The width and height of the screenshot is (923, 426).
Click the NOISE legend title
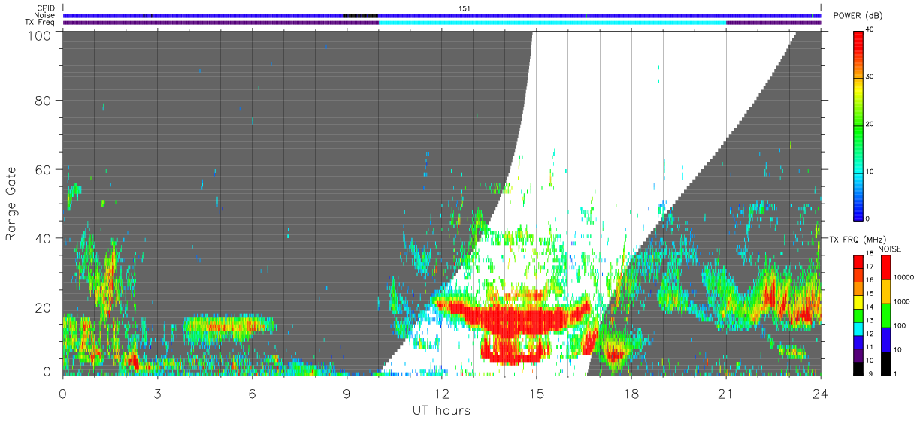[890, 249]
